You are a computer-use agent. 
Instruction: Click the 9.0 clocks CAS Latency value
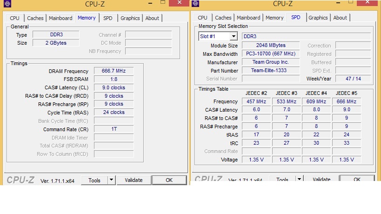[114, 87]
